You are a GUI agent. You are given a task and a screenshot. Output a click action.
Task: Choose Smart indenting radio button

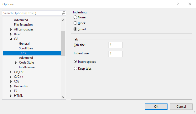(x=76, y=29)
